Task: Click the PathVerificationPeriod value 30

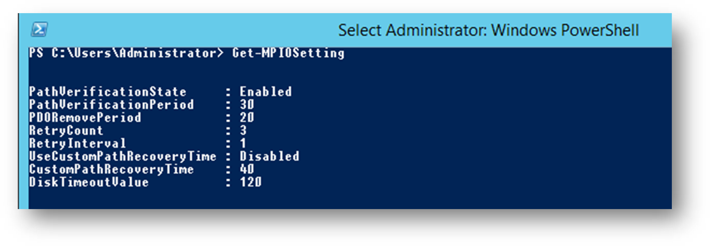Action: point(247,105)
